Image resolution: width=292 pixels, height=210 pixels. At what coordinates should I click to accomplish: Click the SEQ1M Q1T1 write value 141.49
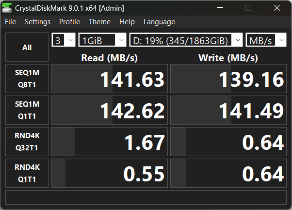point(228,110)
